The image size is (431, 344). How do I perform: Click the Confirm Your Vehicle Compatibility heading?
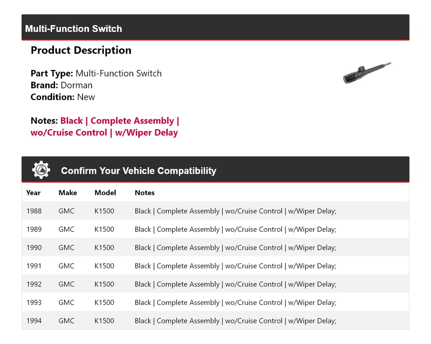point(138,171)
